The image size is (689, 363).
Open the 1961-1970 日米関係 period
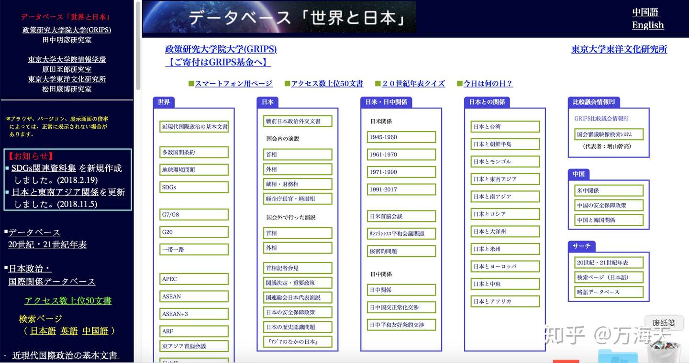pyautogui.click(x=401, y=154)
